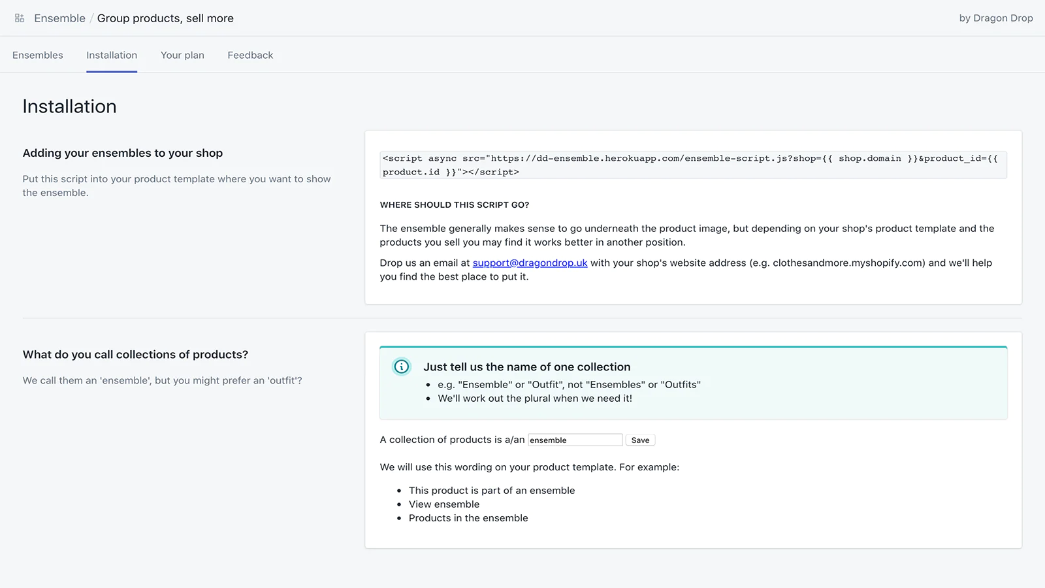Click 'WHERE SHOULD THIS SCRIPT GO?' heading
The image size is (1045, 588).
pyautogui.click(x=455, y=205)
